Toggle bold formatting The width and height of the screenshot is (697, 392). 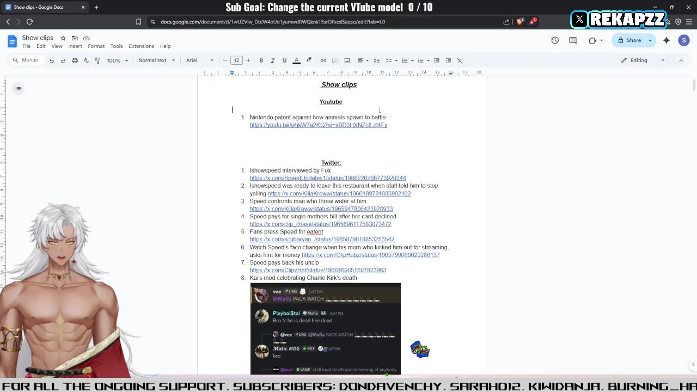261,60
